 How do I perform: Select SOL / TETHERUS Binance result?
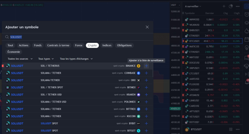tap(77, 66)
